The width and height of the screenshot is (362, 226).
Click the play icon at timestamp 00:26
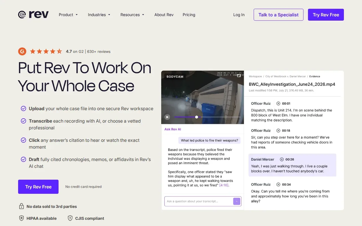point(282,159)
